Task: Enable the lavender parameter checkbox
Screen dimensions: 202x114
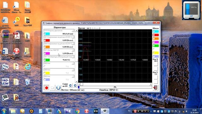Action: (45, 79)
